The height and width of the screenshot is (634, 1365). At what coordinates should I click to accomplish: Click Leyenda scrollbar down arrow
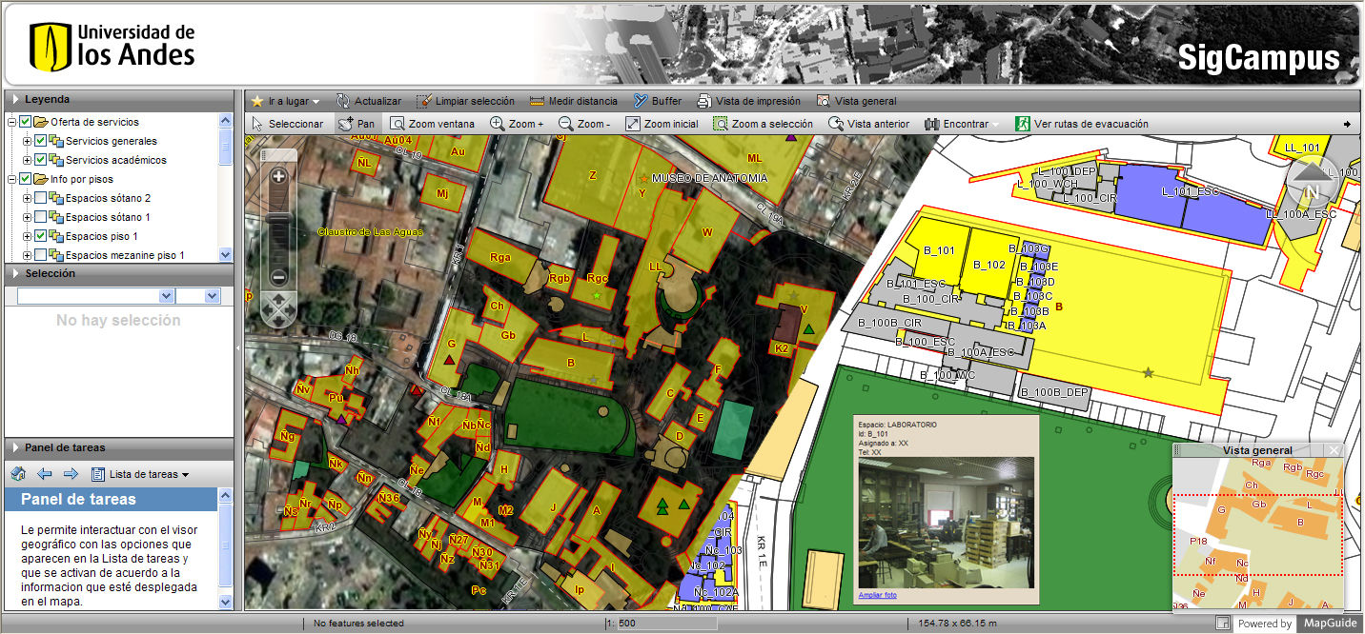pyautogui.click(x=226, y=254)
